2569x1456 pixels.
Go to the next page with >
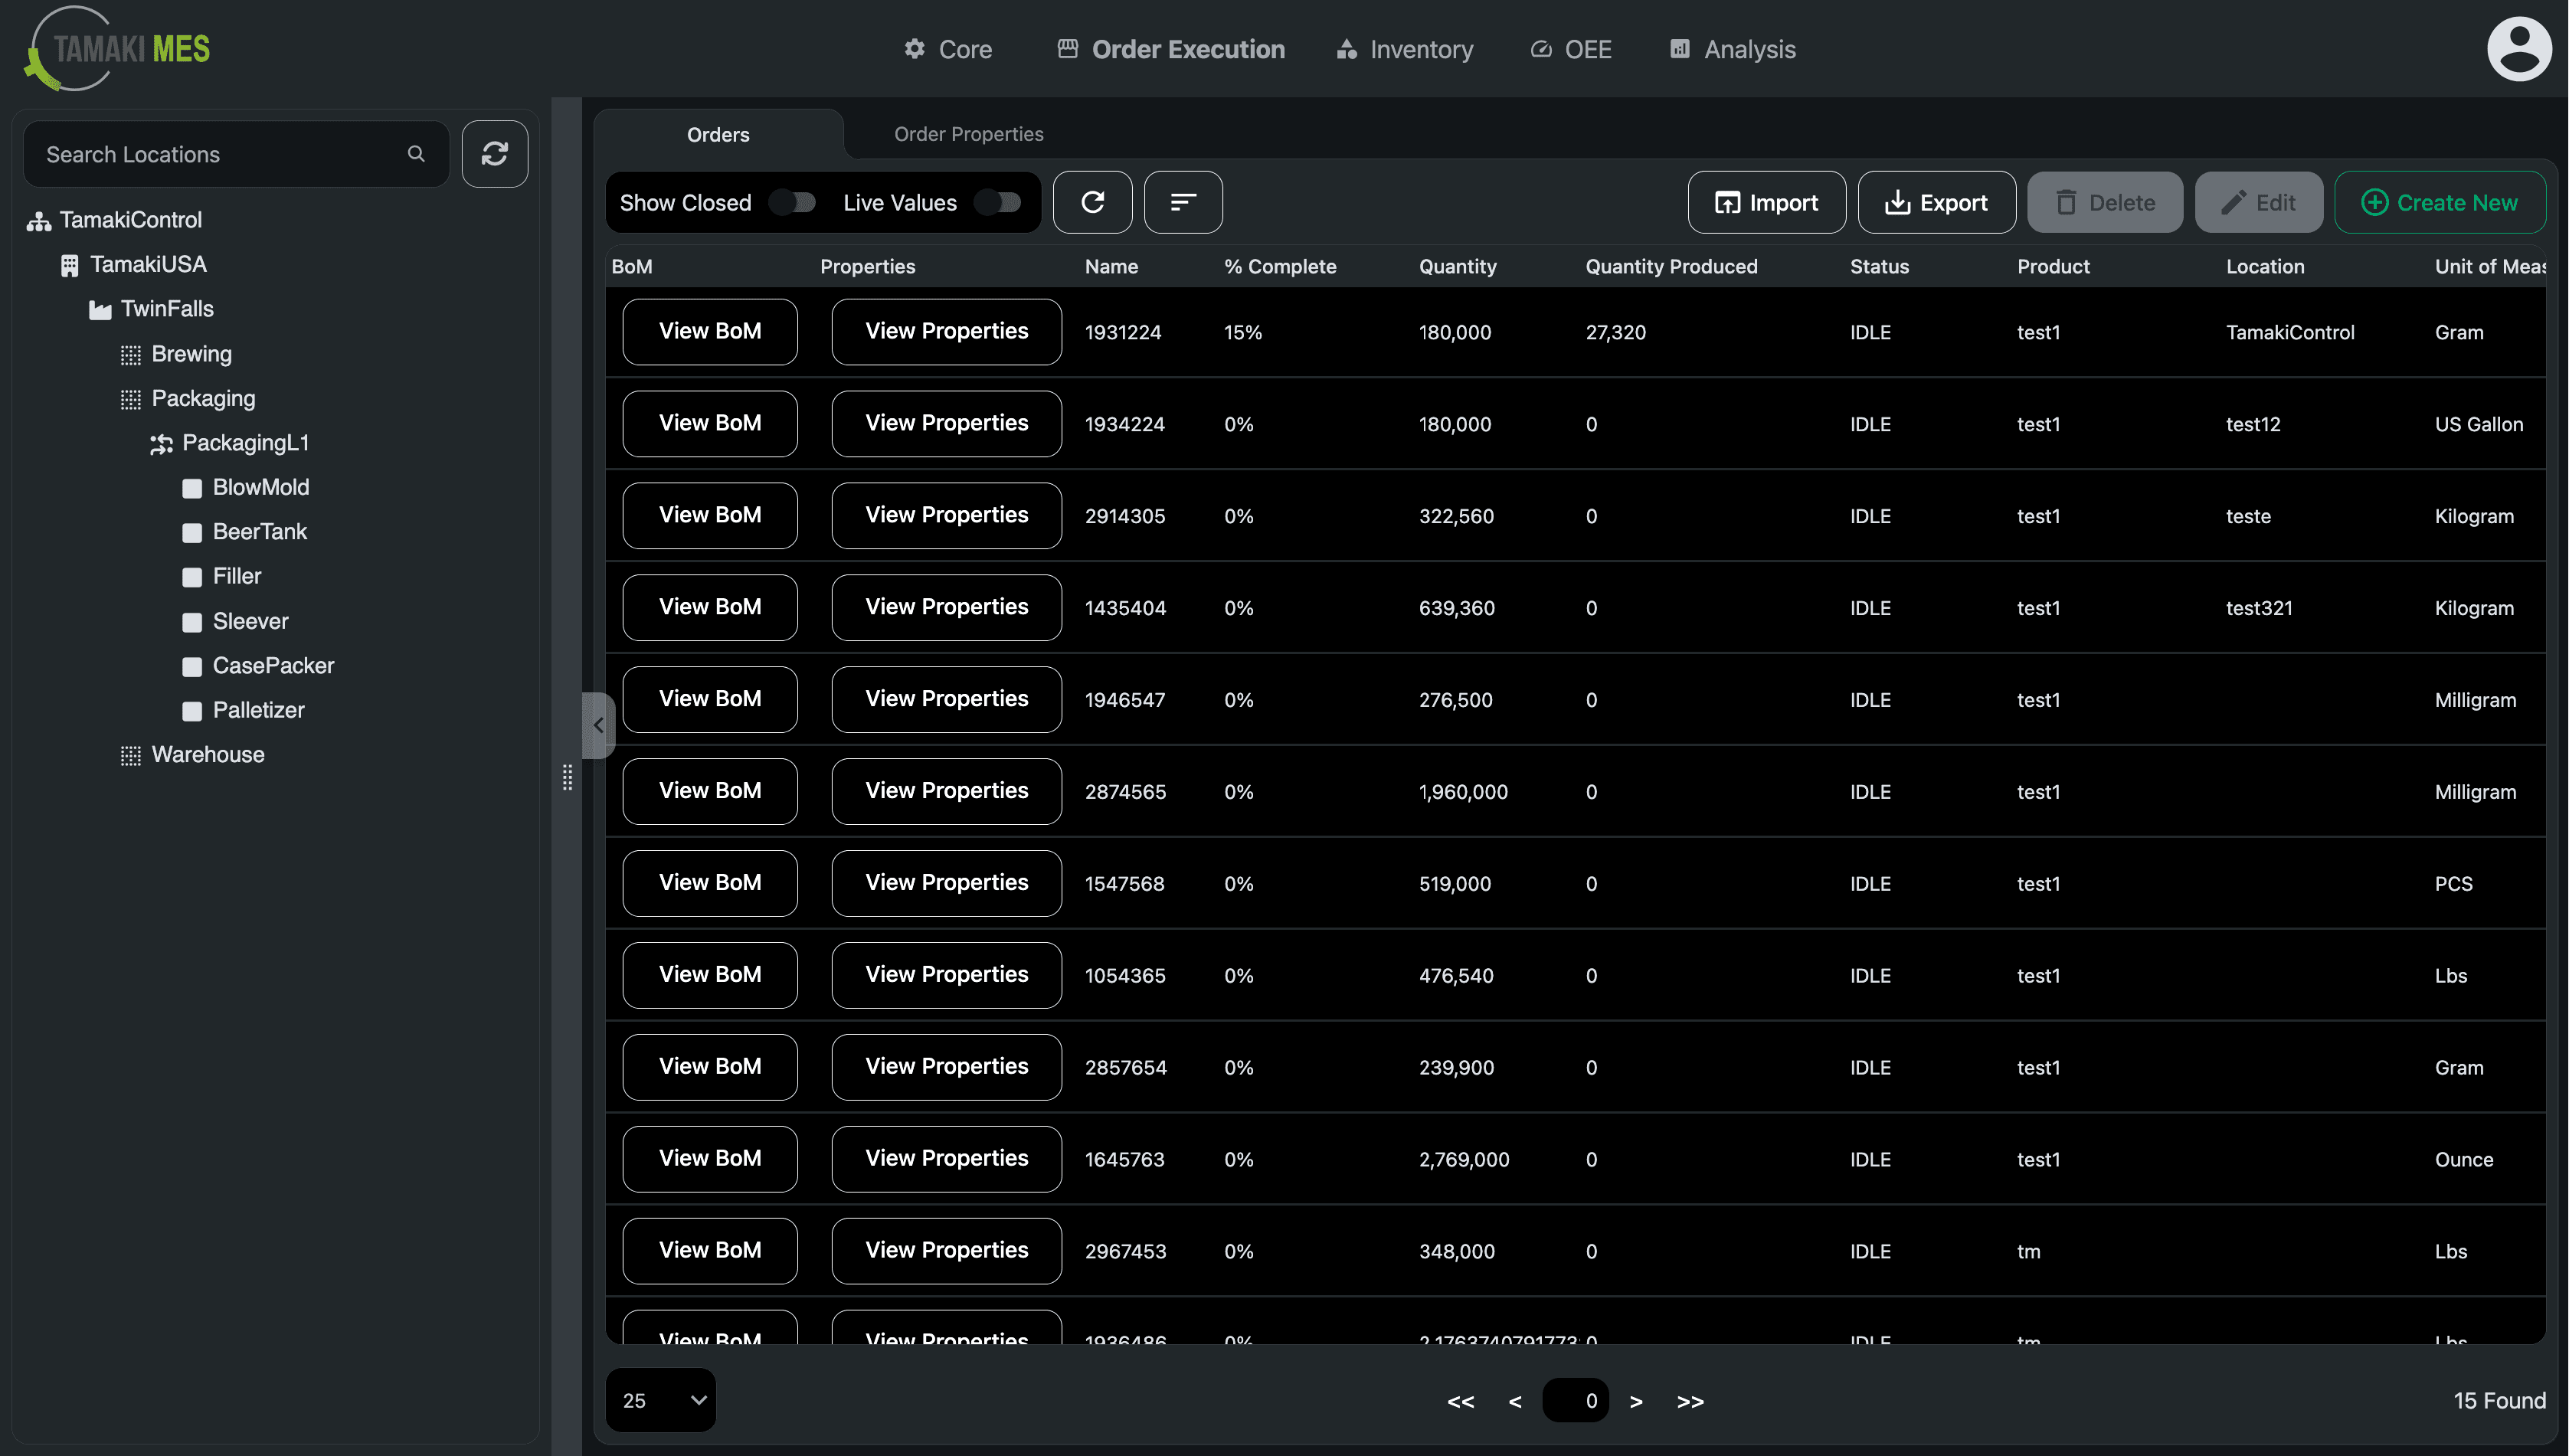point(1636,1401)
